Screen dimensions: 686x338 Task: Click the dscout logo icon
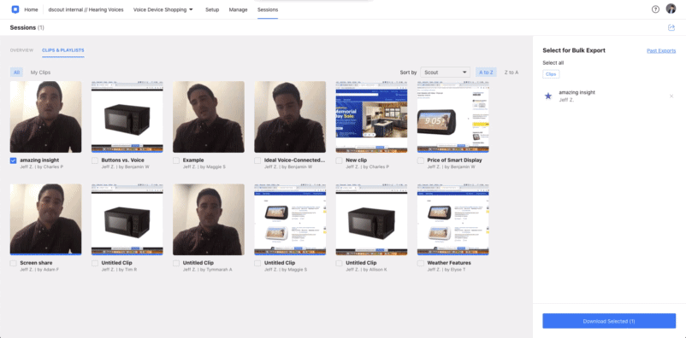click(15, 9)
